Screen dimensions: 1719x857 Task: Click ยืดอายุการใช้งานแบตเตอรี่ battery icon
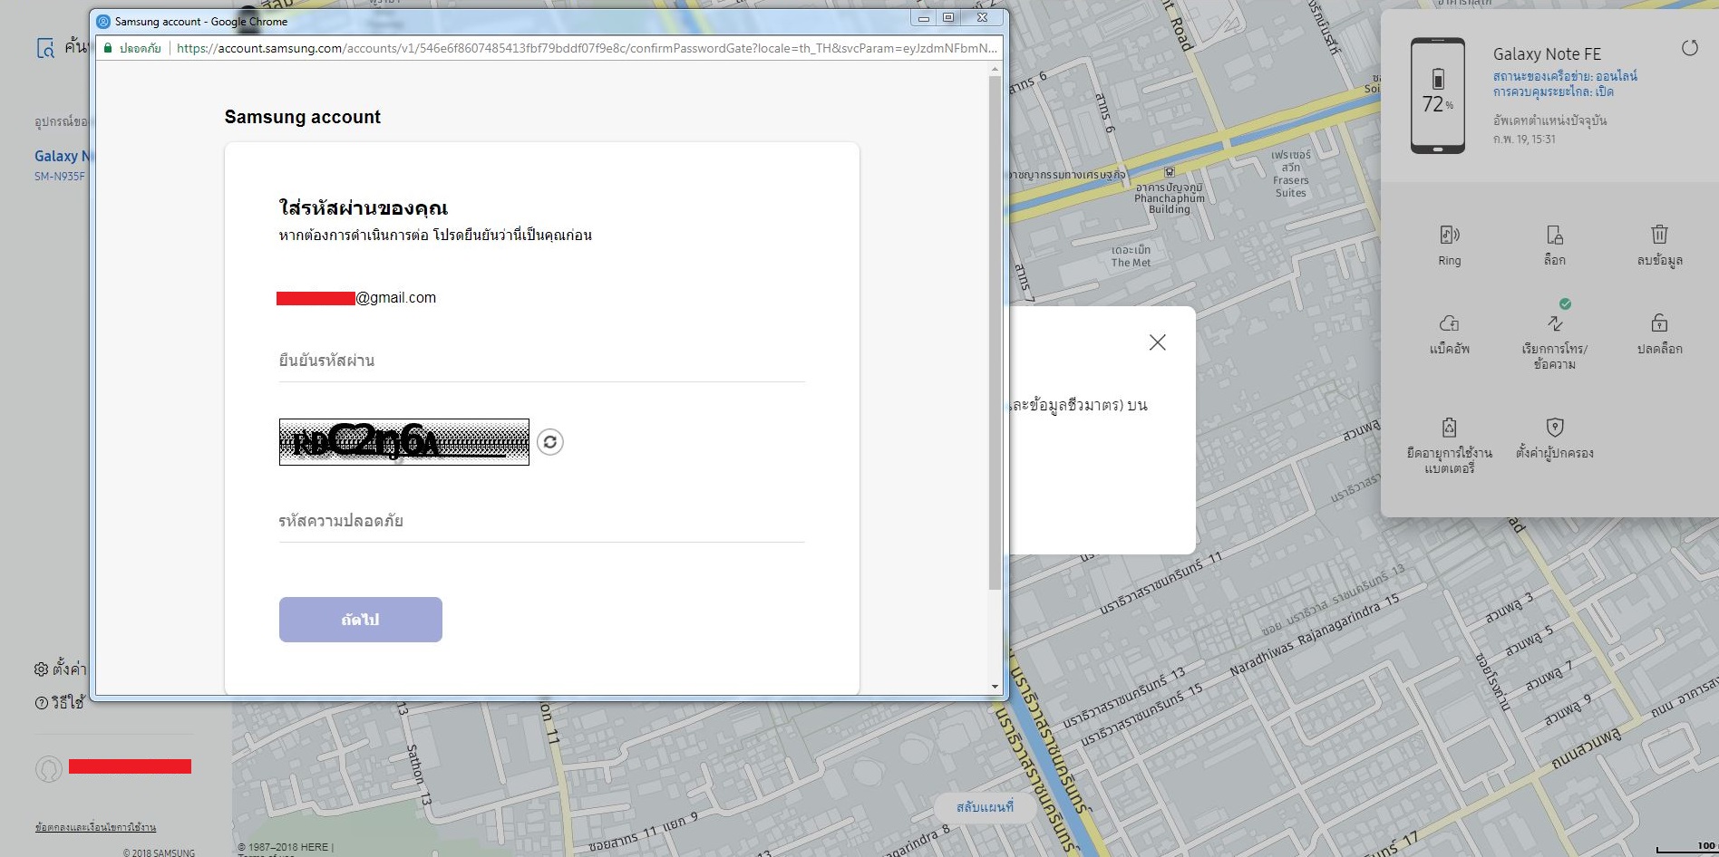click(1449, 427)
